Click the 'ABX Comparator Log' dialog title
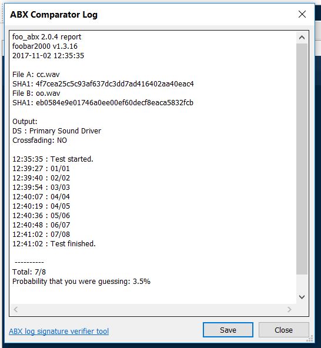Viewport: 321px width, 348px height. coord(53,15)
